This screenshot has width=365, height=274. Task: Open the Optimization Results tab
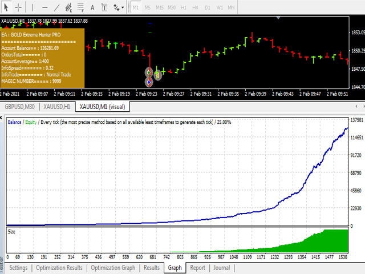[59, 268]
